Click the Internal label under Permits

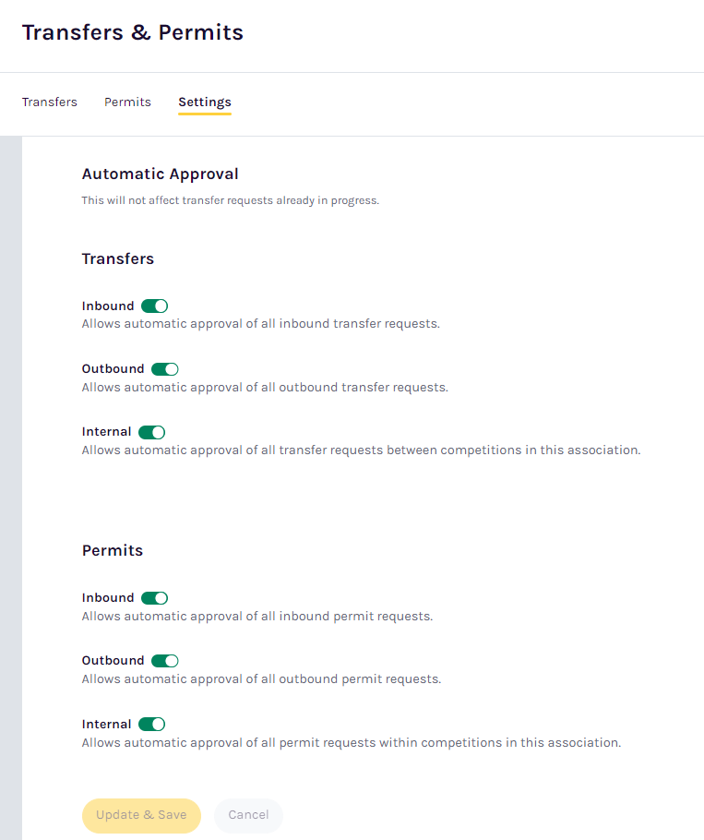click(x=106, y=725)
